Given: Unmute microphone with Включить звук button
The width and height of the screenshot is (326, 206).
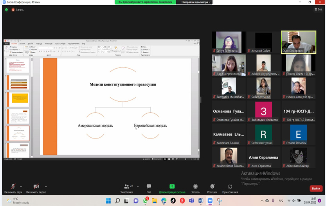Looking at the screenshot, I should pos(13,188).
